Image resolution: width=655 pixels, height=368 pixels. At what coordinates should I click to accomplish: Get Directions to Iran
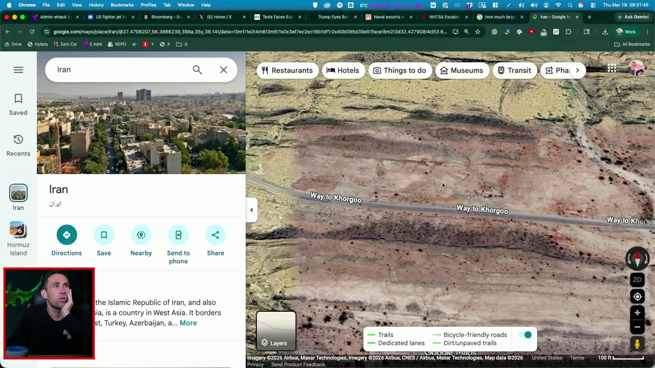coord(67,241)
